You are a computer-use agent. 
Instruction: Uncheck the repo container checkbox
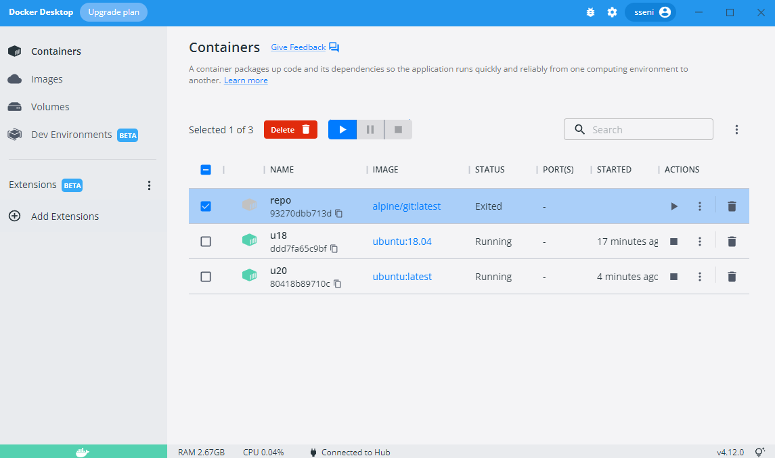206,206
